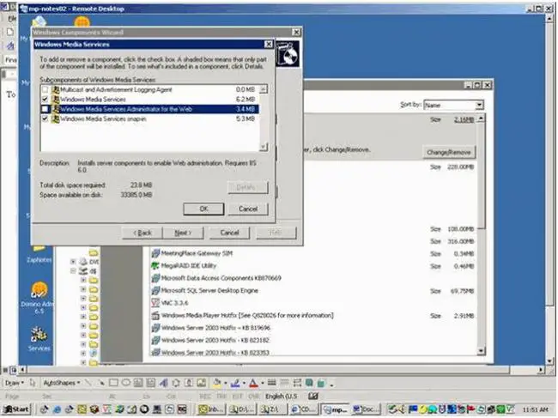Select the Arrow drawing tool
This screenshot has width=558, height=418.
pos(101,383)
